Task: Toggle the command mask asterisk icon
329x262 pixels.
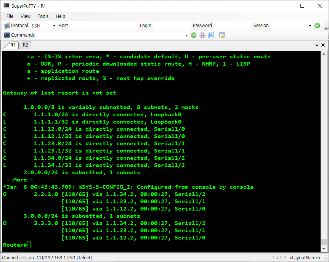Action: click(202, 35)
